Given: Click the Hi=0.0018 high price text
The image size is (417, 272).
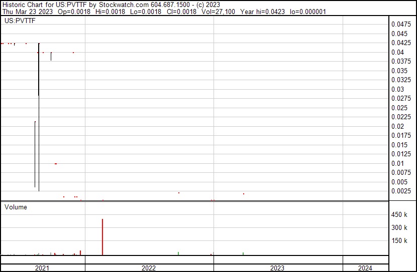Looking at the screenshot, I should pos(110,12).
